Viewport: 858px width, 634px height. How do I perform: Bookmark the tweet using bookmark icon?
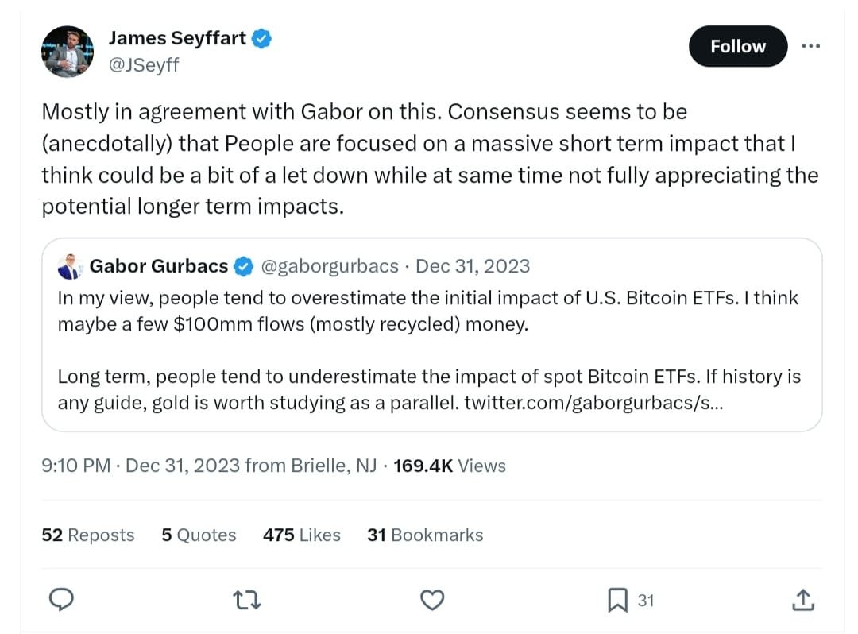point(617,600)
